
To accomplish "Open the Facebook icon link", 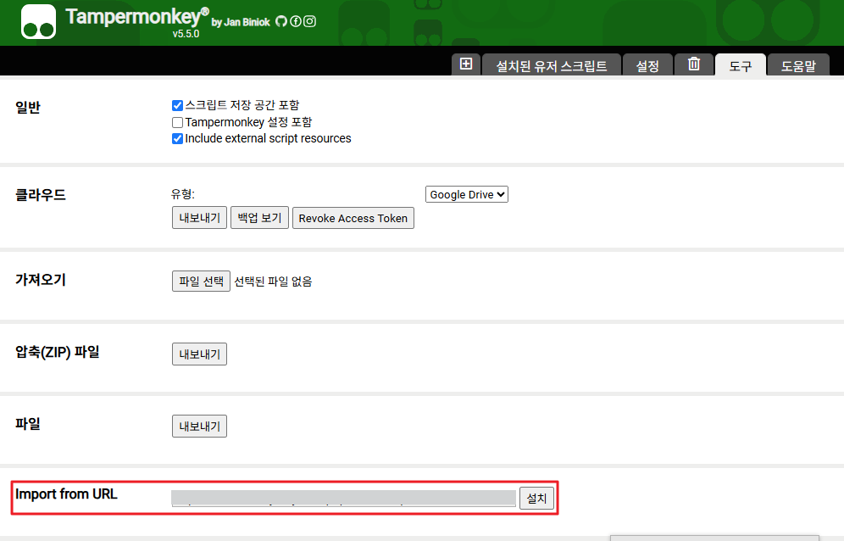I will (296, 21).
